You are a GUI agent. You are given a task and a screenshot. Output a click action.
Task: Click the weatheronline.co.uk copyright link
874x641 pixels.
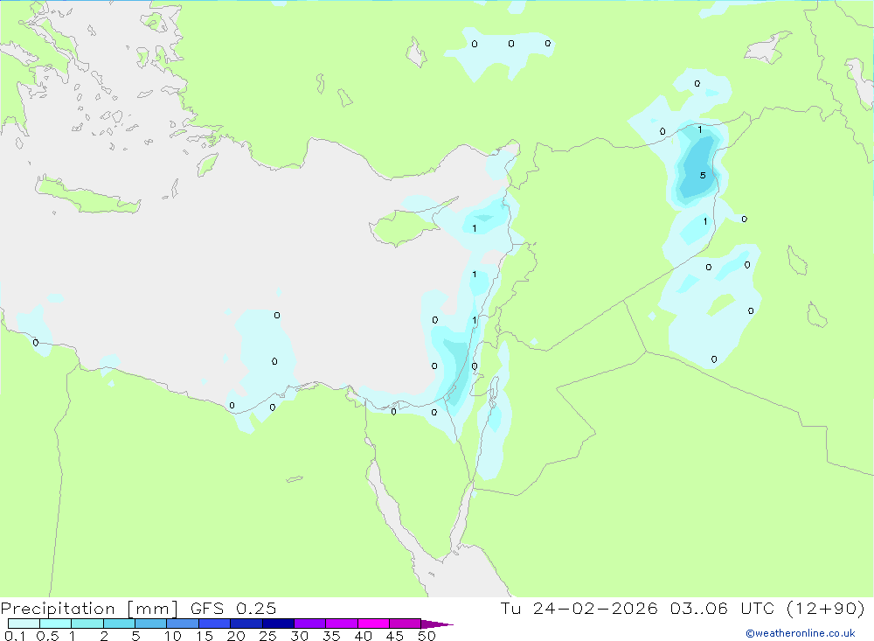coord(801,633)
